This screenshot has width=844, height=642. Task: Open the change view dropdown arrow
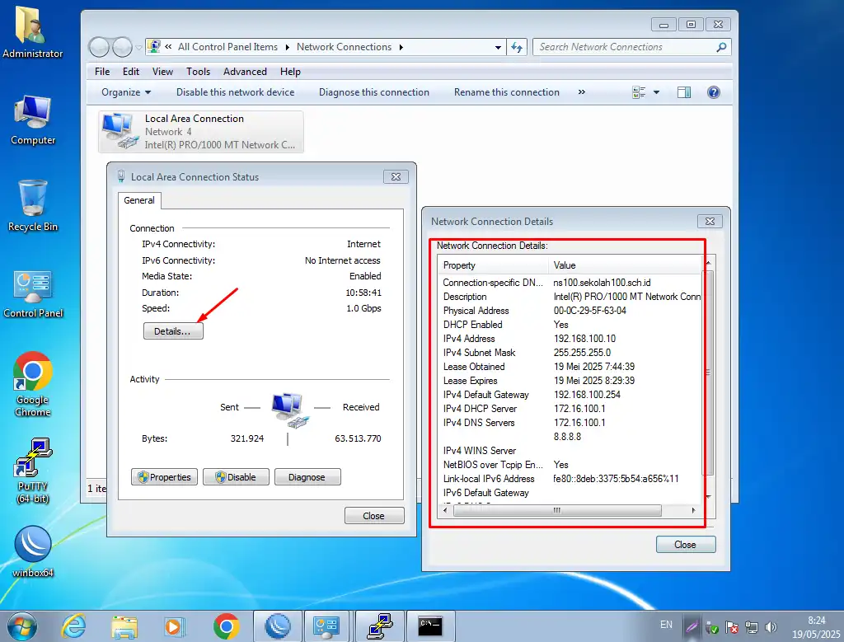[657, 92]
